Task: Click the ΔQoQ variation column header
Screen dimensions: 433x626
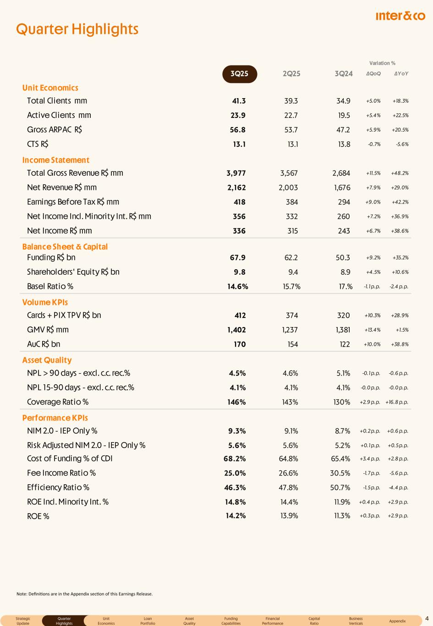Action: click(373, 74)
